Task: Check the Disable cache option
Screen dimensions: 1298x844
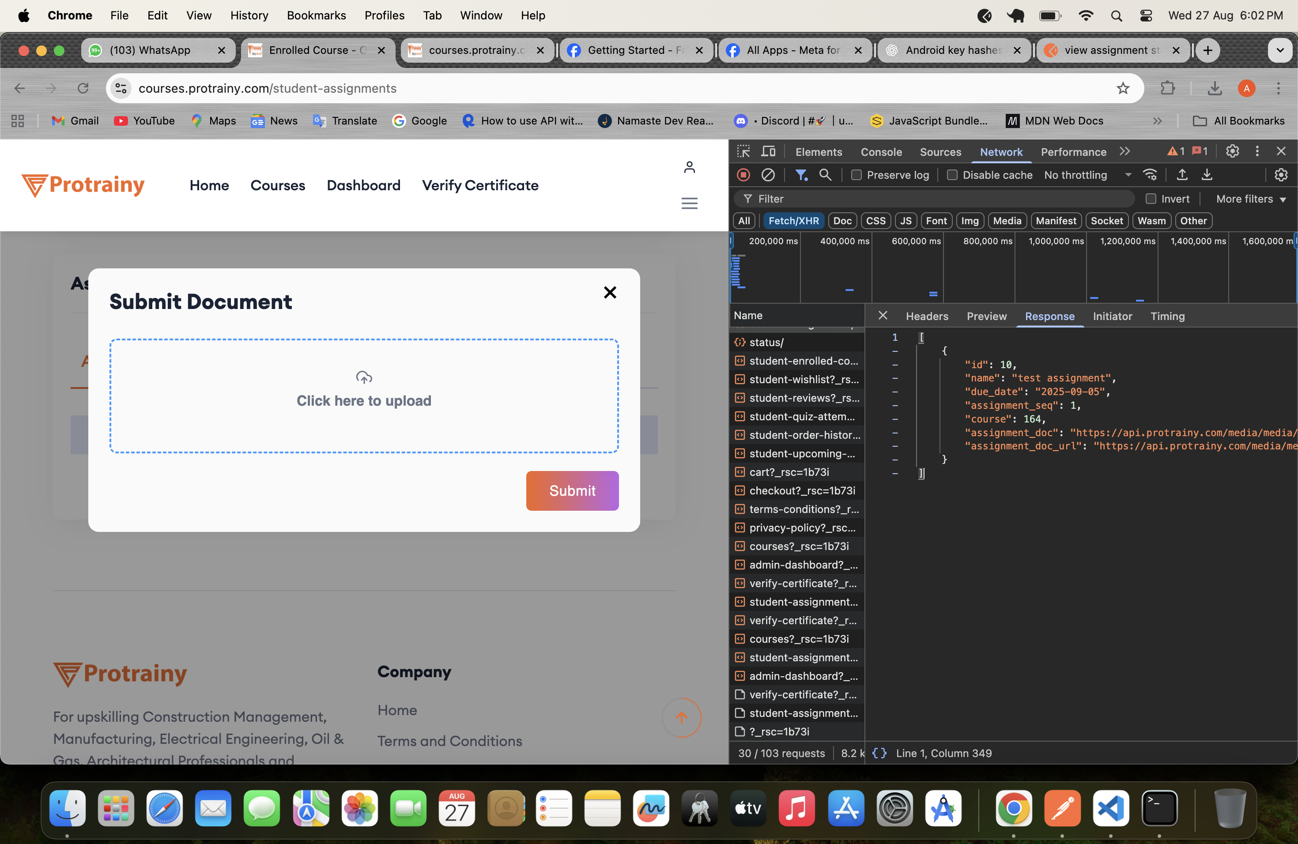Action: click(952, 175)
